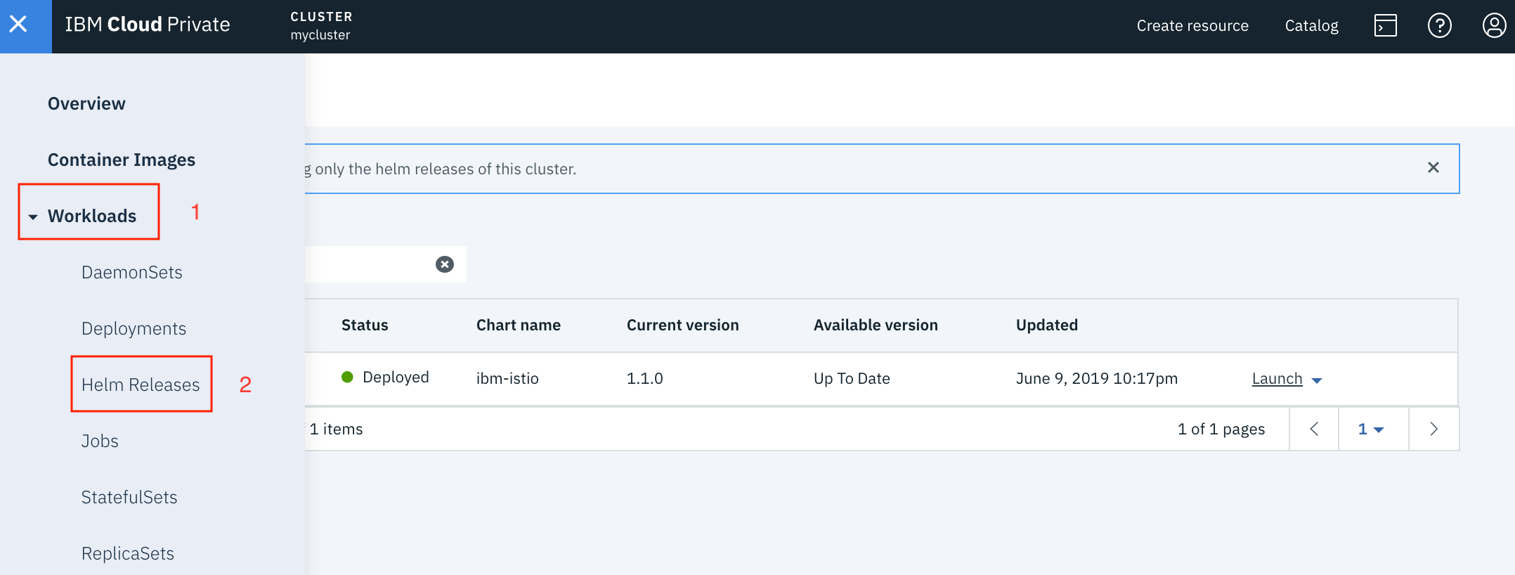Click the IBM Cloud Private logo title
Screen dimensions: 1515x575
pyautogui.click(x=148, y=25)
